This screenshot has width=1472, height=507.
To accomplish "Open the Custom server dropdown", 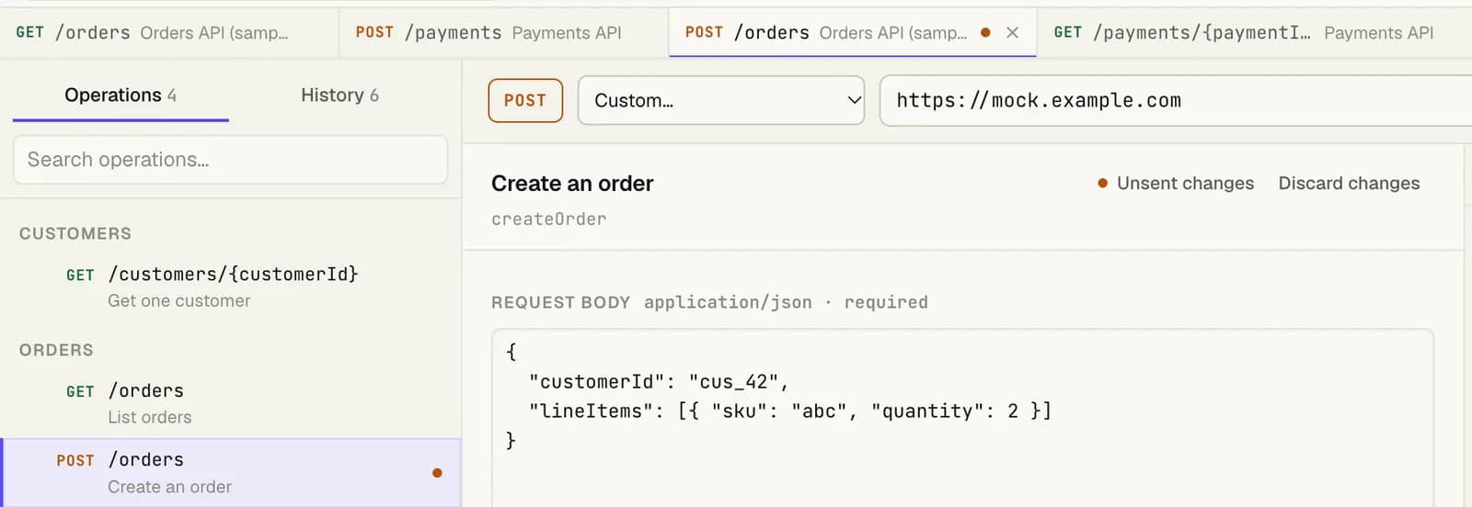I will tap(720, 100).
